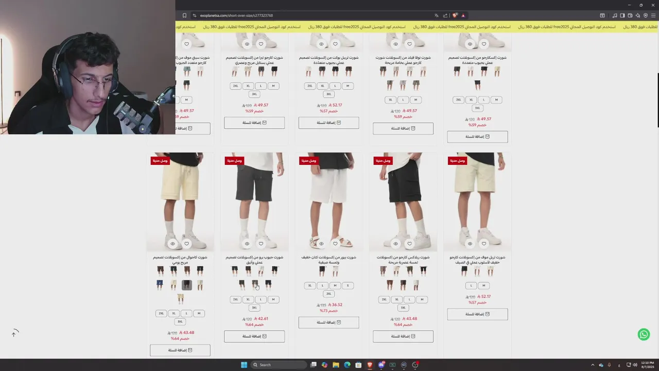Add the Nova Field shorts (نوفا فيلد) to the wishlist
Image resolution: width=659 pixels, height=371 pixels.
[409, 44]
